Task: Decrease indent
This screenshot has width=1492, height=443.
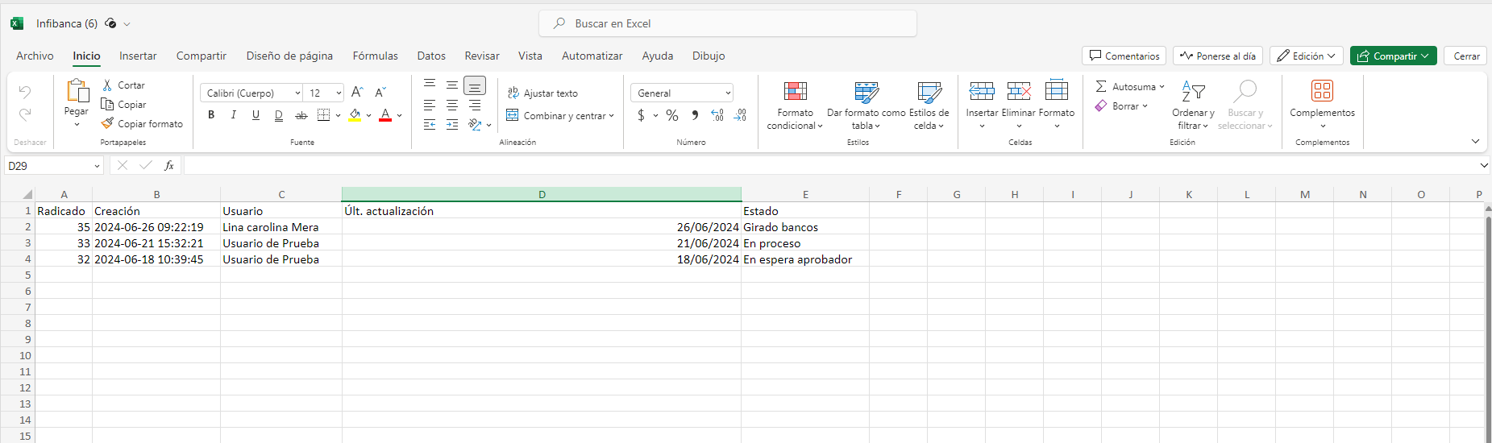Action: 430,125
